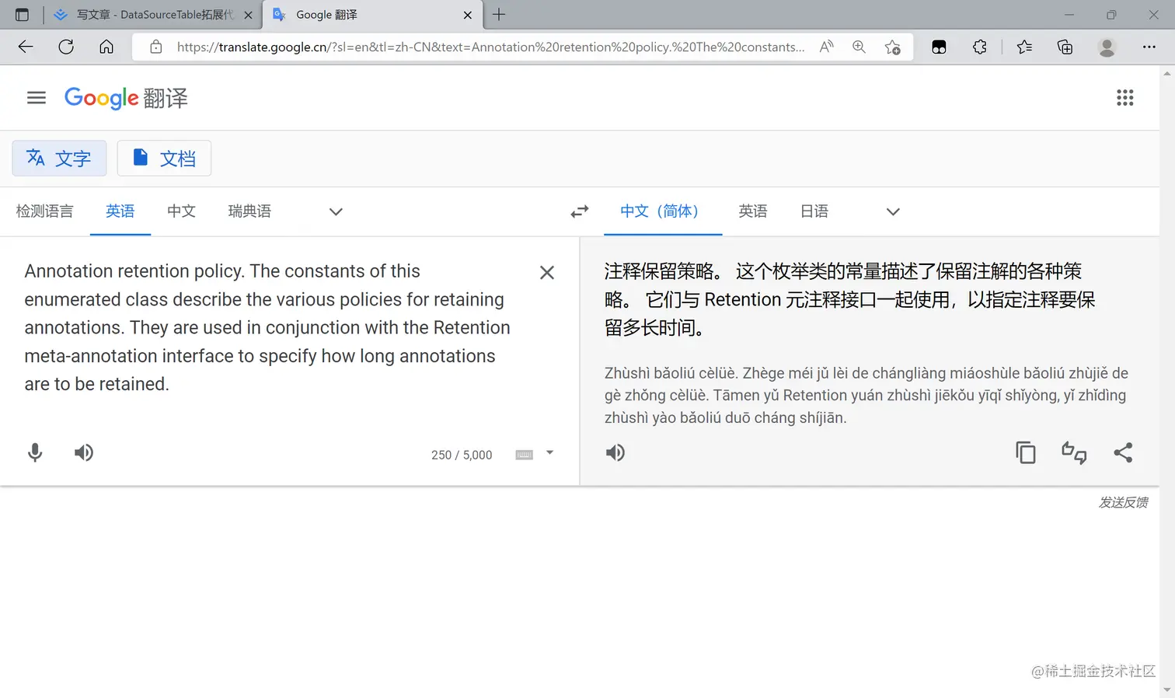Select 英语 as the source language
This screenshot has height=698, width=1175.
pos(120,211)
